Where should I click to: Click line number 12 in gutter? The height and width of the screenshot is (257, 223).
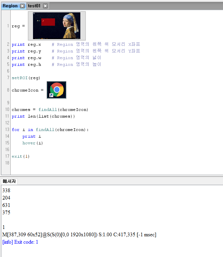7,123
